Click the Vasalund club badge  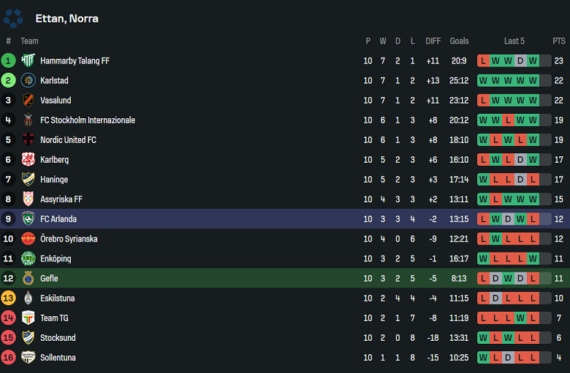point(28,100)
